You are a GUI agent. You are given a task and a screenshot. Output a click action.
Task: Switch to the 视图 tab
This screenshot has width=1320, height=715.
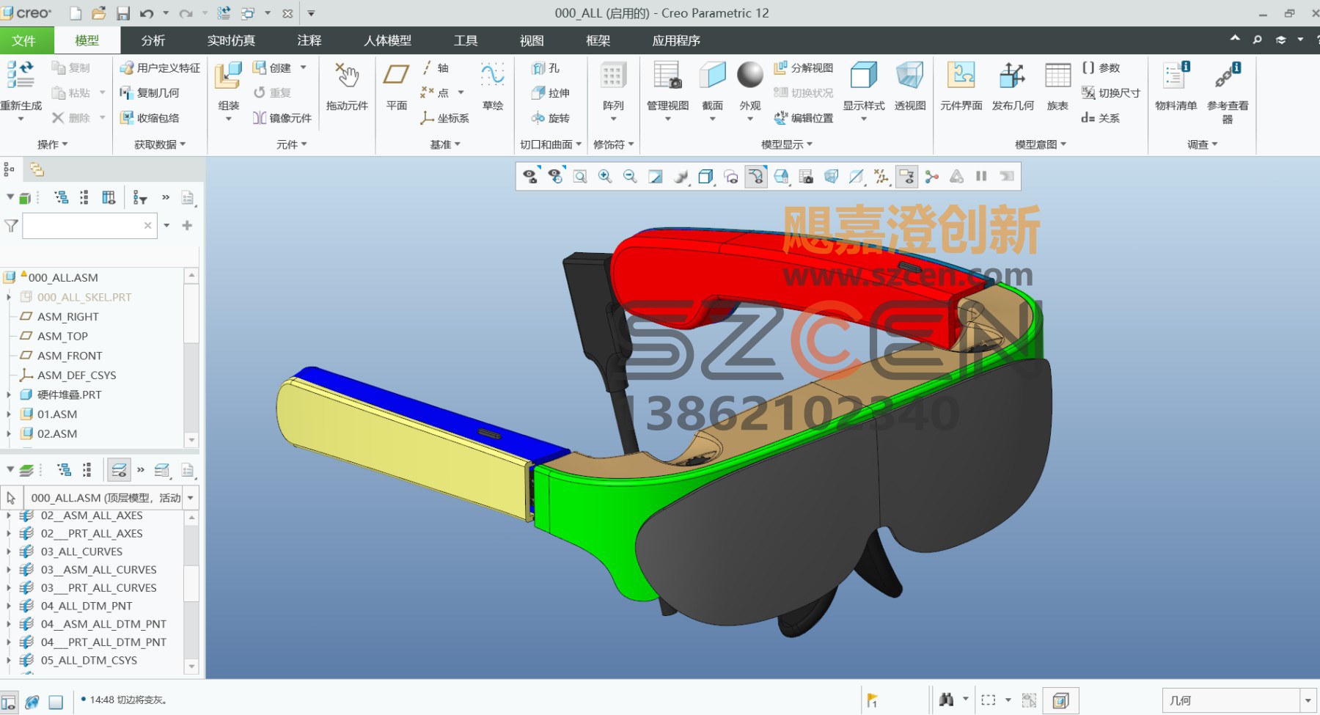(x=532, y=40)
